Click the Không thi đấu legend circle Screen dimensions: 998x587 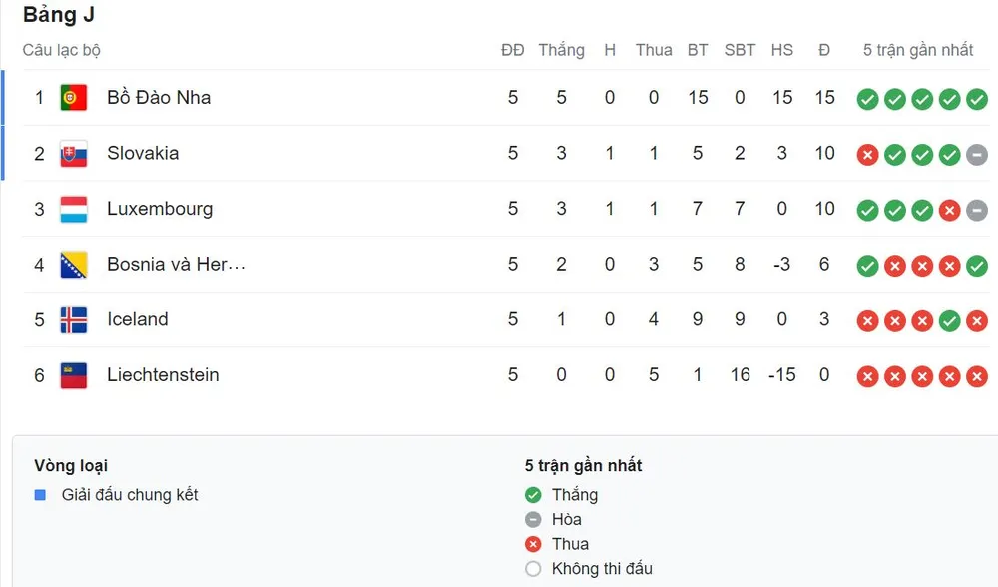[533, 569]
